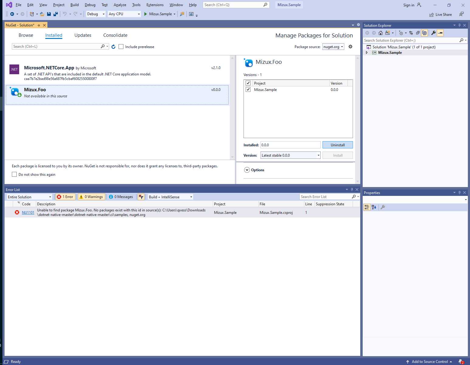The width and height of the screenshot is (470, 365).
Task: Expand the Options section
Action: tap(247, 170)
